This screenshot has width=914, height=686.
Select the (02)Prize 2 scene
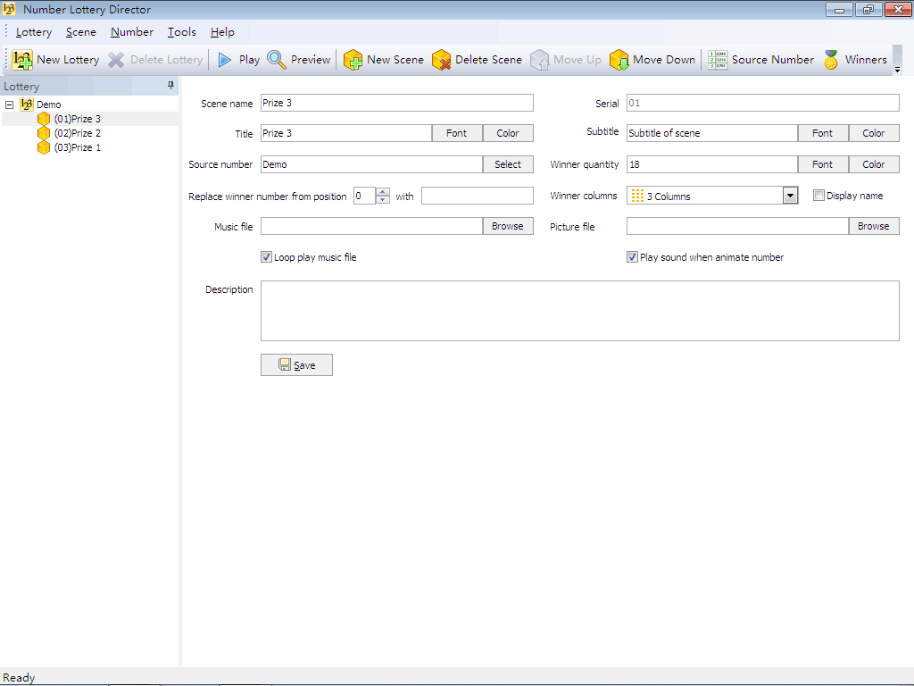(78, 133)
